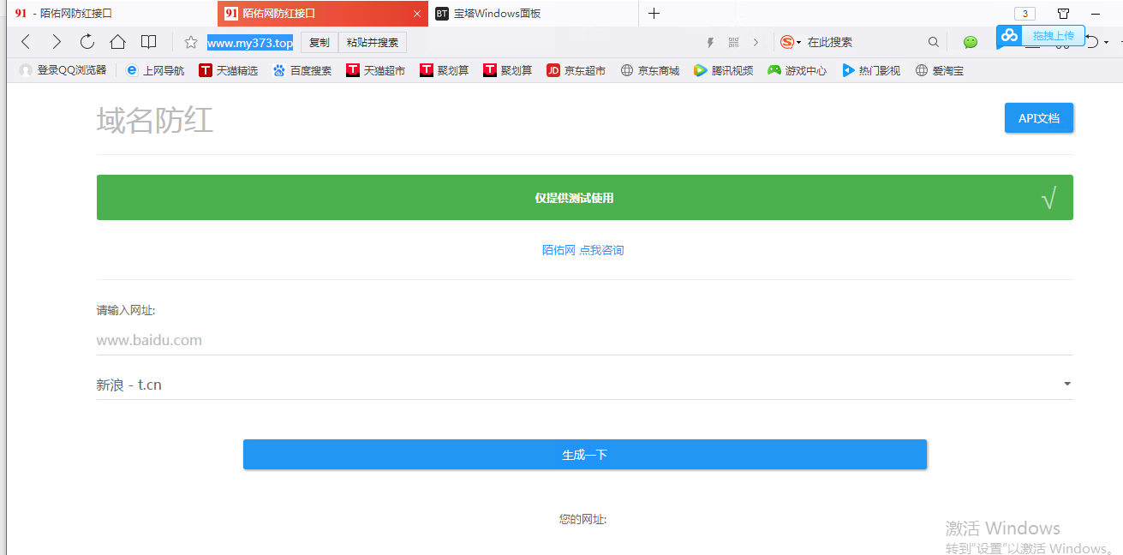1123x555 pixels.
Task: Close the active 陌佑网防红接口 tab
Action: [x=417, y=14]
